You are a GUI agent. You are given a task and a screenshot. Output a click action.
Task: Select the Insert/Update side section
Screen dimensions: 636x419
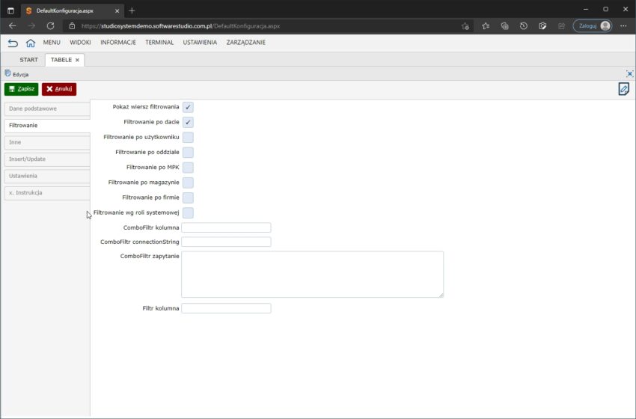coord(46,159)
